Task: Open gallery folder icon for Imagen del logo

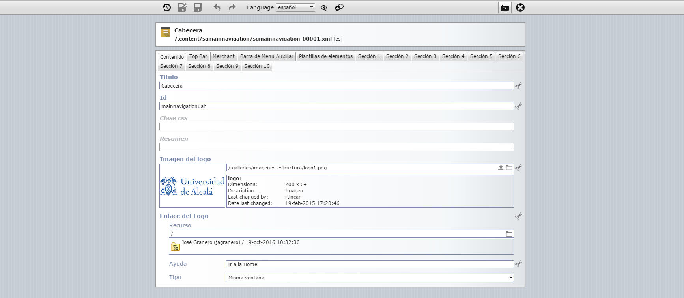Action: tap(509, 168)
